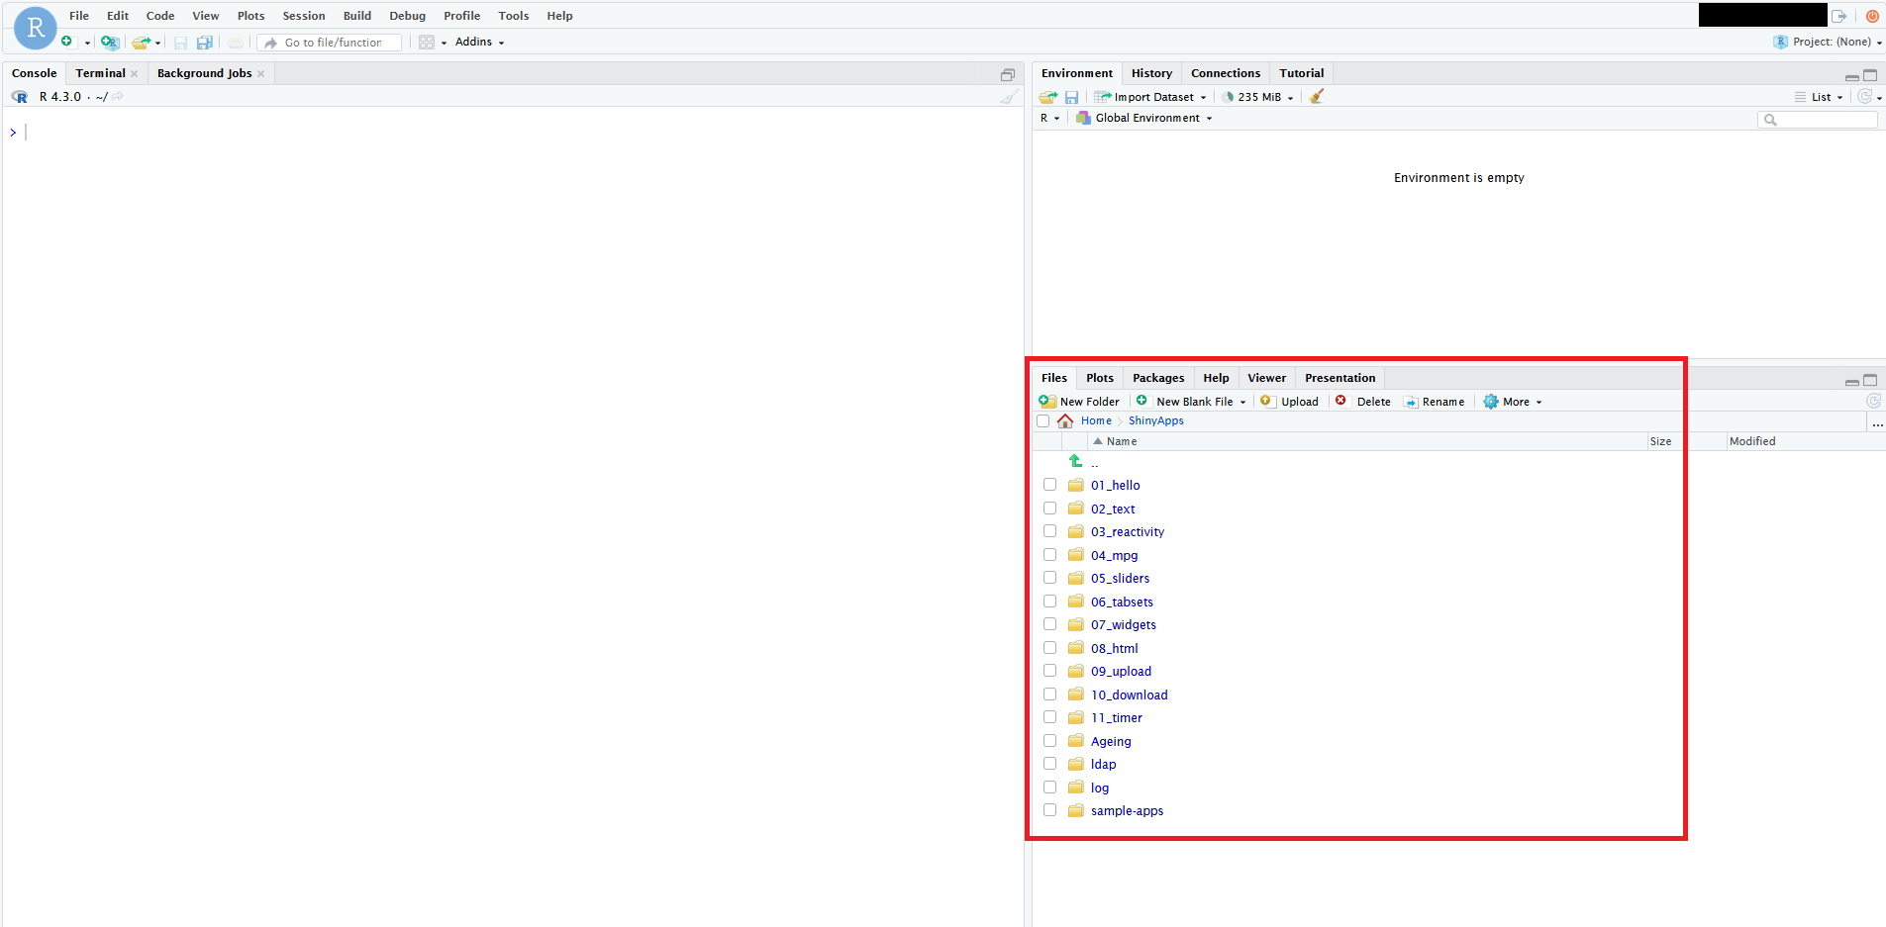Open the sample-apps folder link
This screenshot has height=927, width=1886.
(x=1127, y=811)
